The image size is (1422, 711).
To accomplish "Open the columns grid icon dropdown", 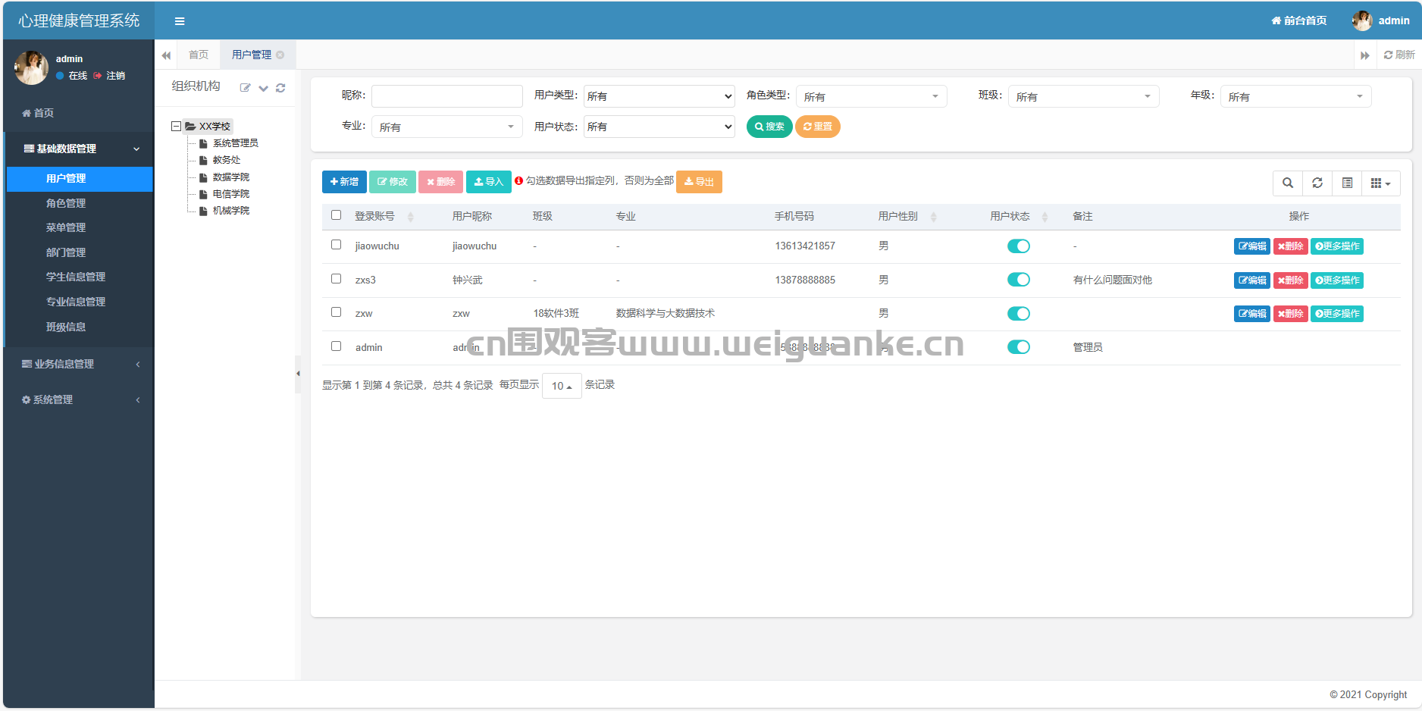I will (1381, 183).
